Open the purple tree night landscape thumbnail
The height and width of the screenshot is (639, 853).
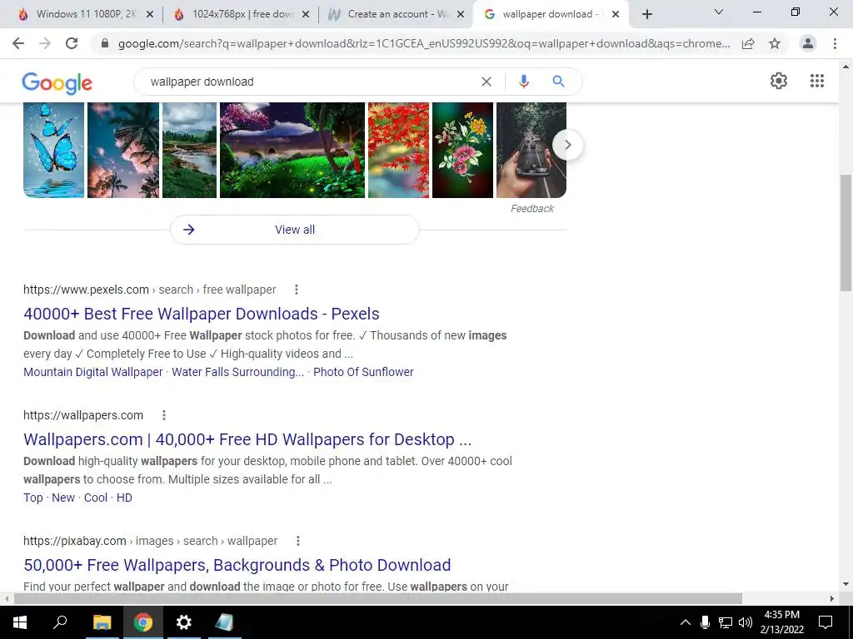tap(292, 150)
